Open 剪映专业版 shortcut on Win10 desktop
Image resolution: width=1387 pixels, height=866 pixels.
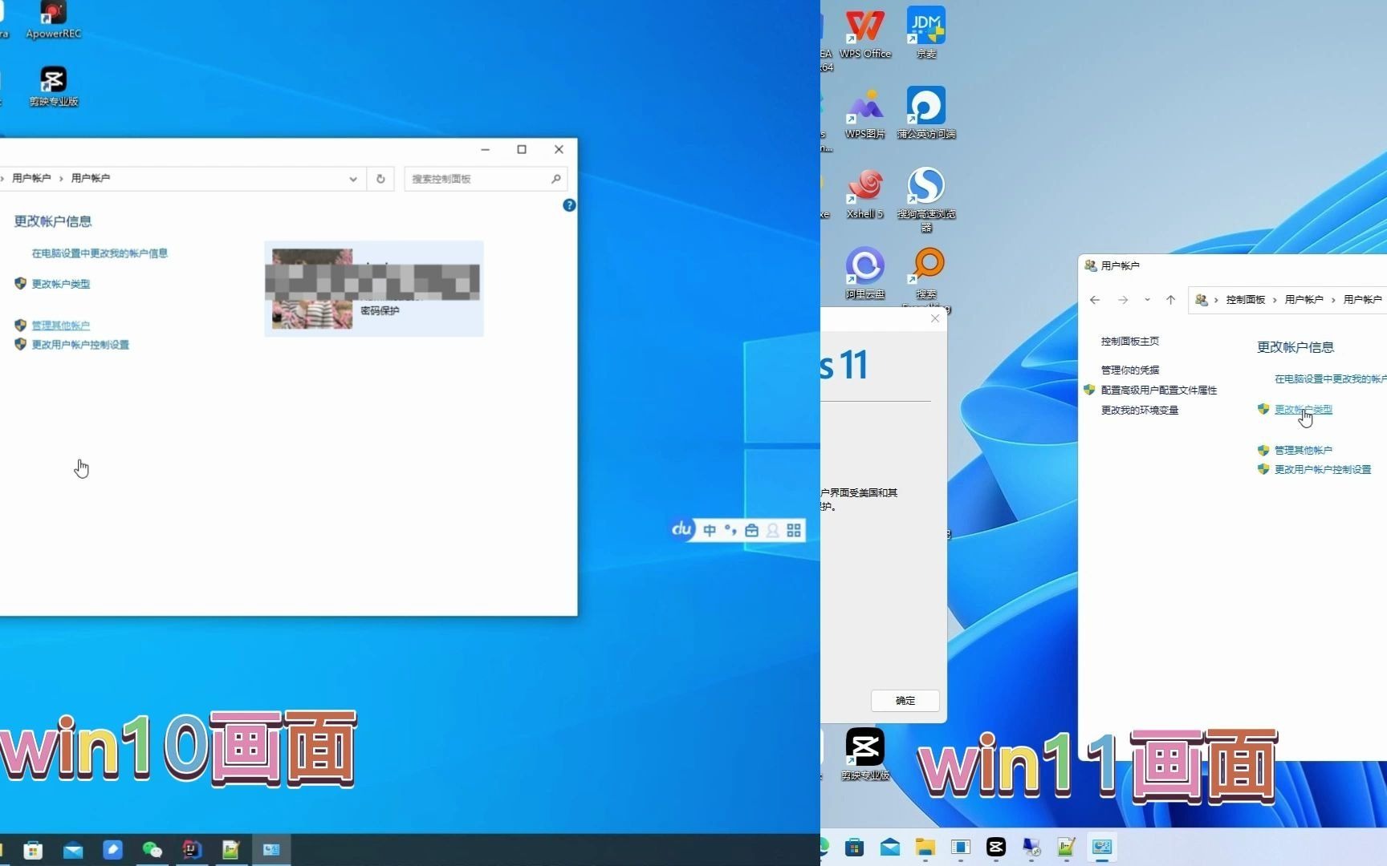(x=53, y=86)
